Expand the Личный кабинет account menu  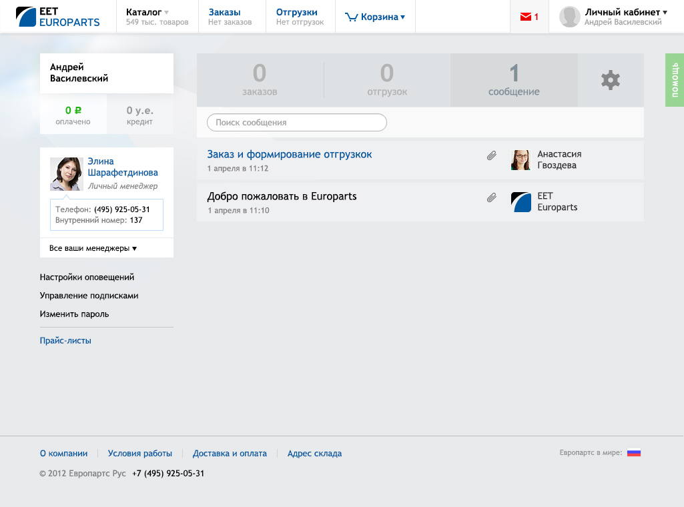point(625,12)
